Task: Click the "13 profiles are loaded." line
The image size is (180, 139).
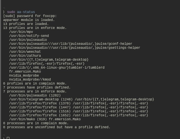Action: (26, 24)
